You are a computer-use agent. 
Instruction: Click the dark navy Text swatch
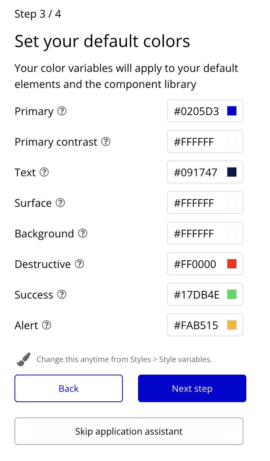tap(232, 172)
